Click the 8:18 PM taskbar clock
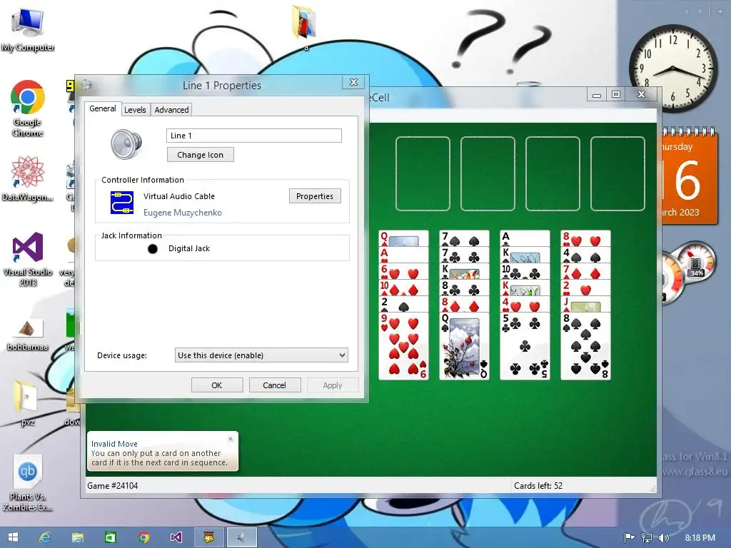Image resolution: width=731 pixels, height=548 pixels. (x=700, y=538)
